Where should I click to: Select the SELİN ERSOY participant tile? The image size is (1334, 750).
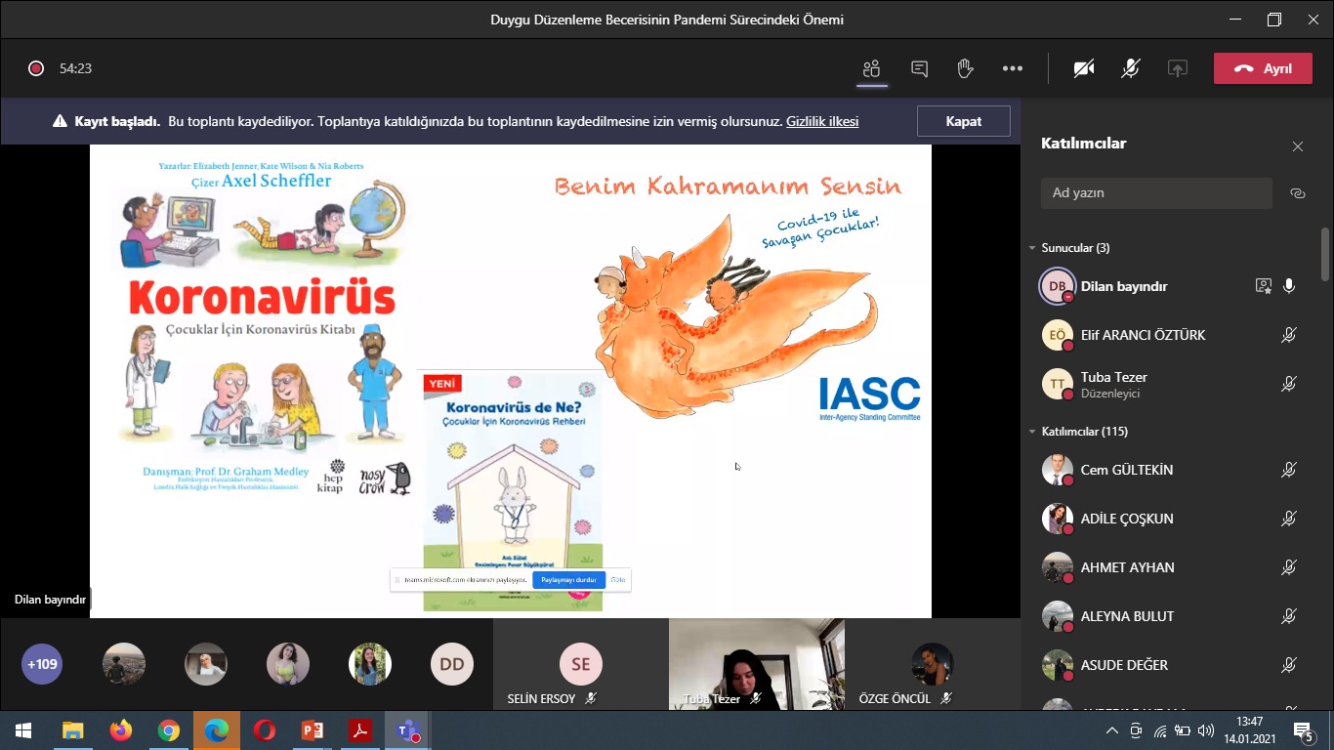(581, 664)
